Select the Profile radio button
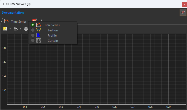 coord(33,35)
